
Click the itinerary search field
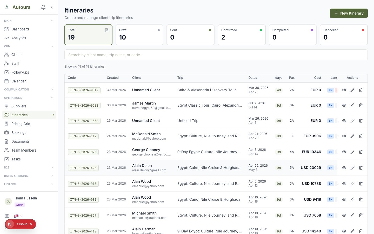pos(216,55)
